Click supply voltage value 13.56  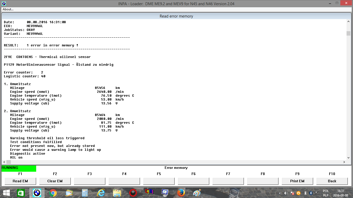(106, 103)
